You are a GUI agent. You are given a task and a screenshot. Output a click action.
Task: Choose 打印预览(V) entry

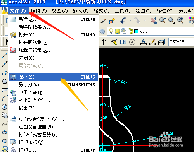pos(54,142)
